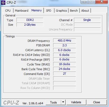The width and height of the screenshot is (109, 107).
Task: Click the CAS# Latency value field
Action: (64, 50)
